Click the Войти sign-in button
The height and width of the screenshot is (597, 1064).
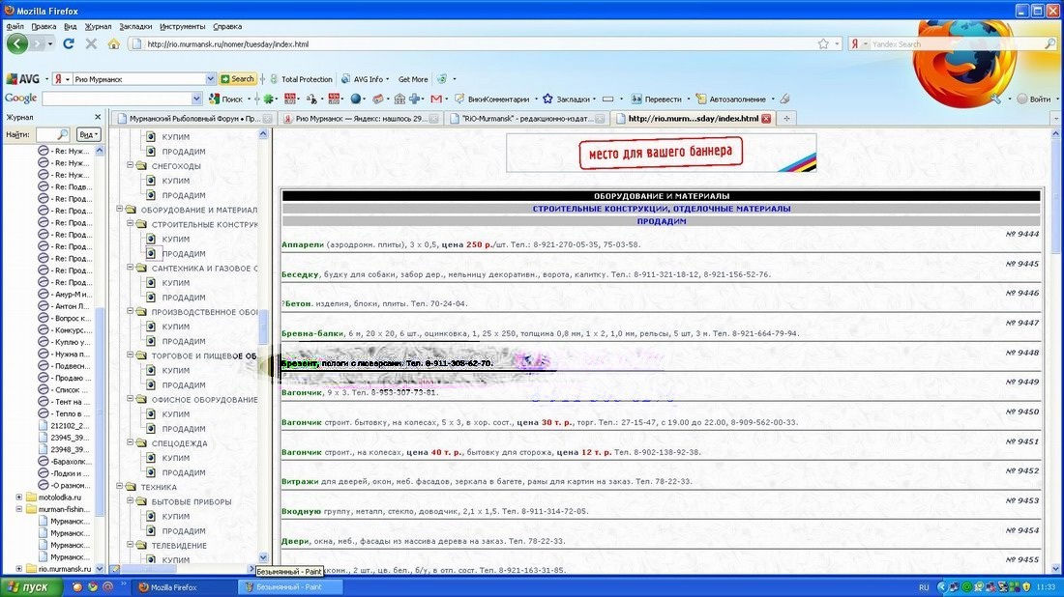point(1033,99)
